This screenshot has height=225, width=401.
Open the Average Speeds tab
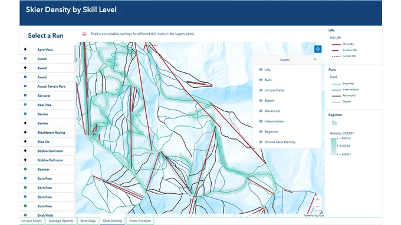[x=61, y=221]
